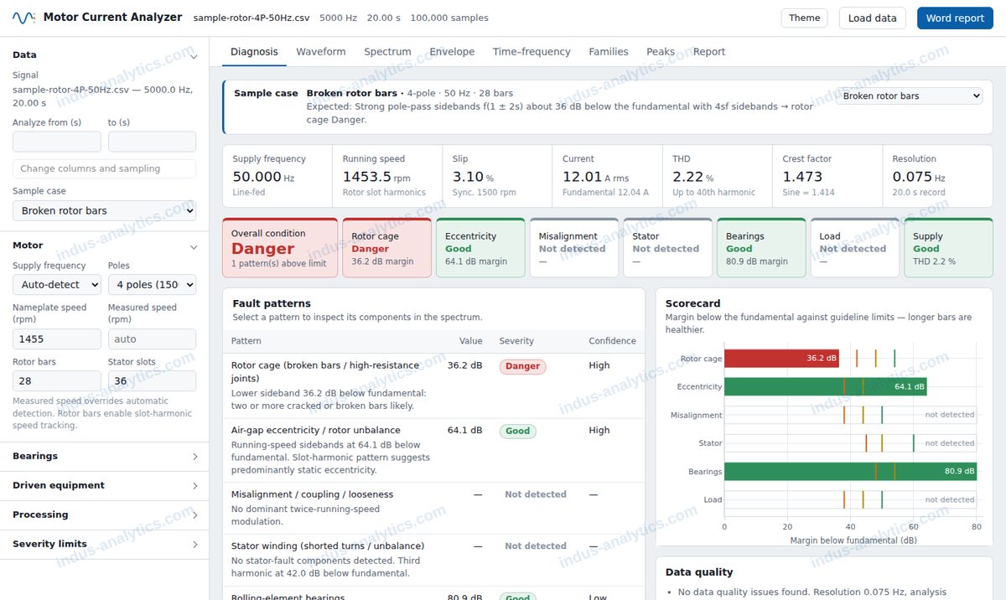Edit the Rotor bars field
The width and height of the screenshot is (1006, 600).
coord(57,381)
